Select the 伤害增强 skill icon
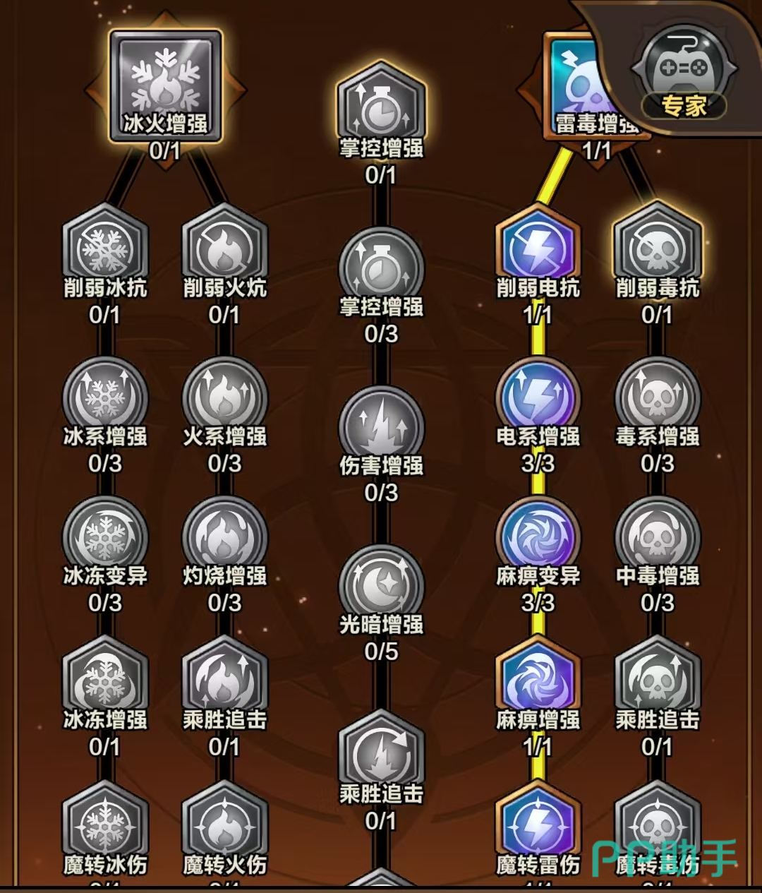 point(381,428)
